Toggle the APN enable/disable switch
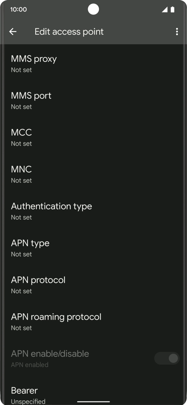Screen dimensions: 187x405 point(167,359)
